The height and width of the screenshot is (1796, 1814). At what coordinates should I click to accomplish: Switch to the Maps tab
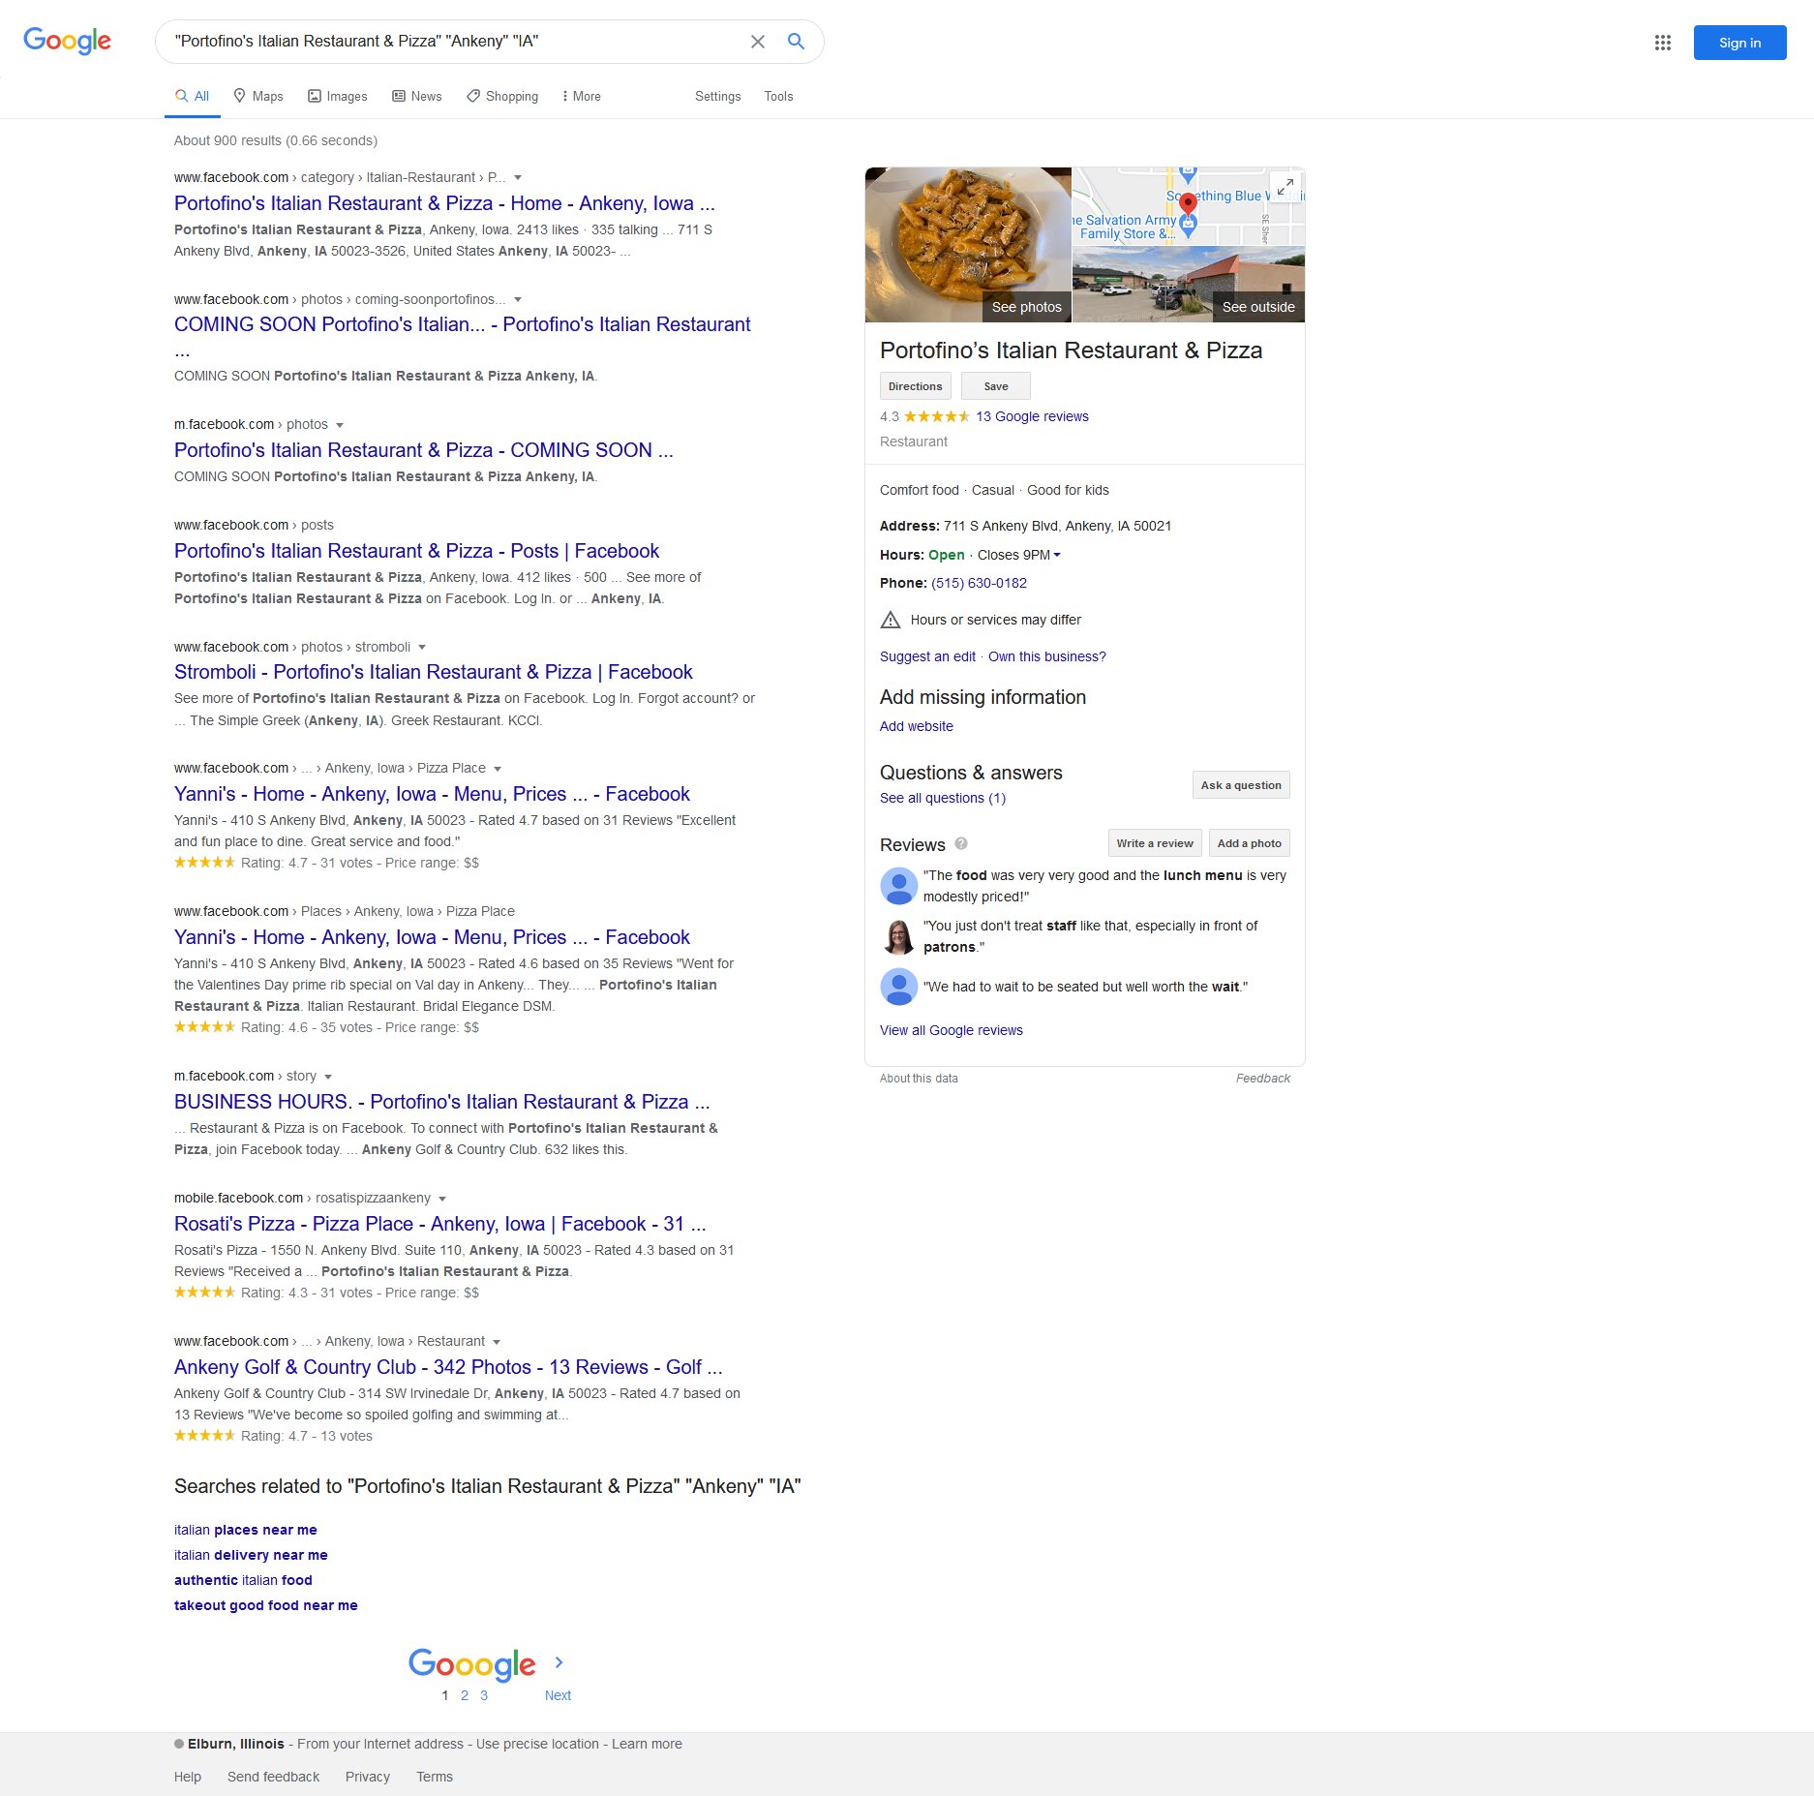click(258, 96)
